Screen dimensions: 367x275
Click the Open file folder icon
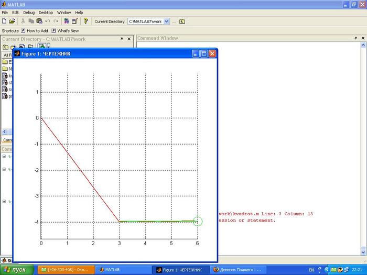[x=12, y=21]
